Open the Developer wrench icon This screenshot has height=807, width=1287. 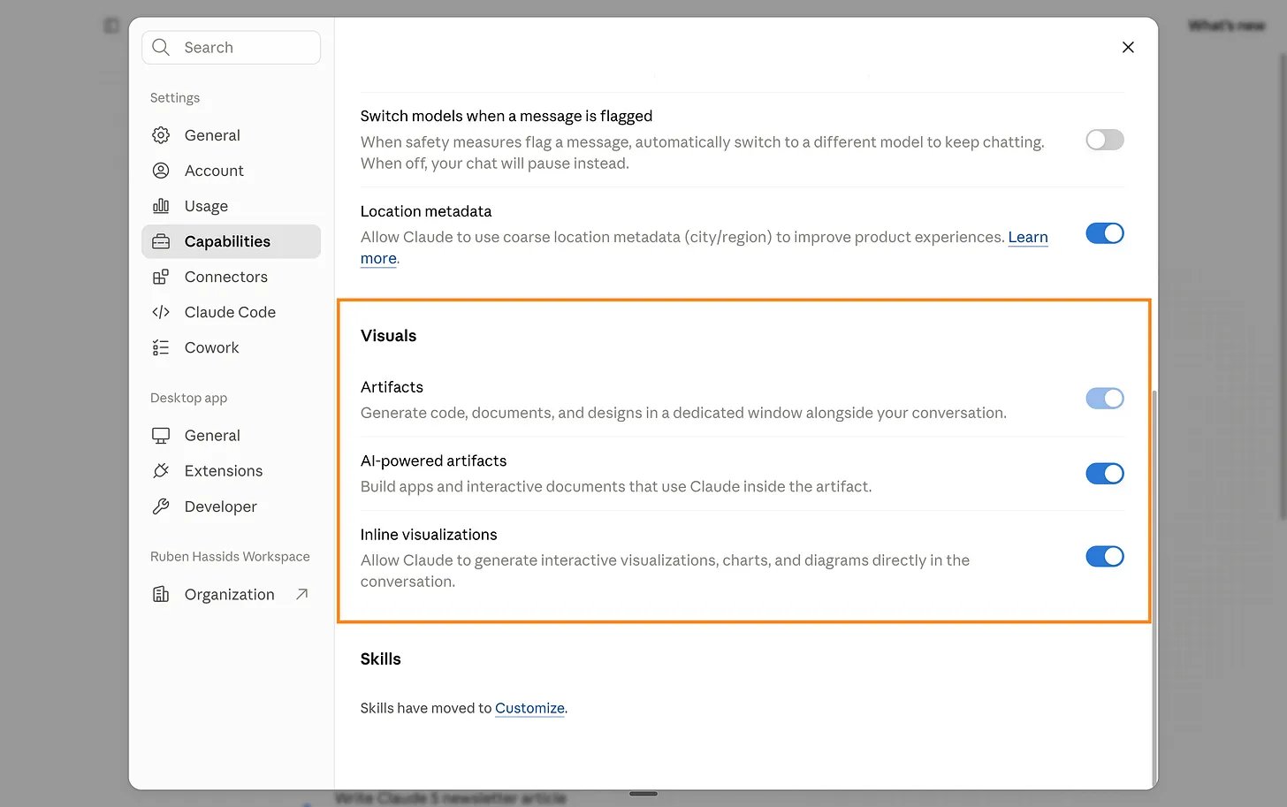(x=161, y=506)
